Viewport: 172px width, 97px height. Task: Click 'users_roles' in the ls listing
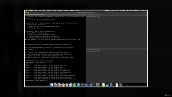63,66
